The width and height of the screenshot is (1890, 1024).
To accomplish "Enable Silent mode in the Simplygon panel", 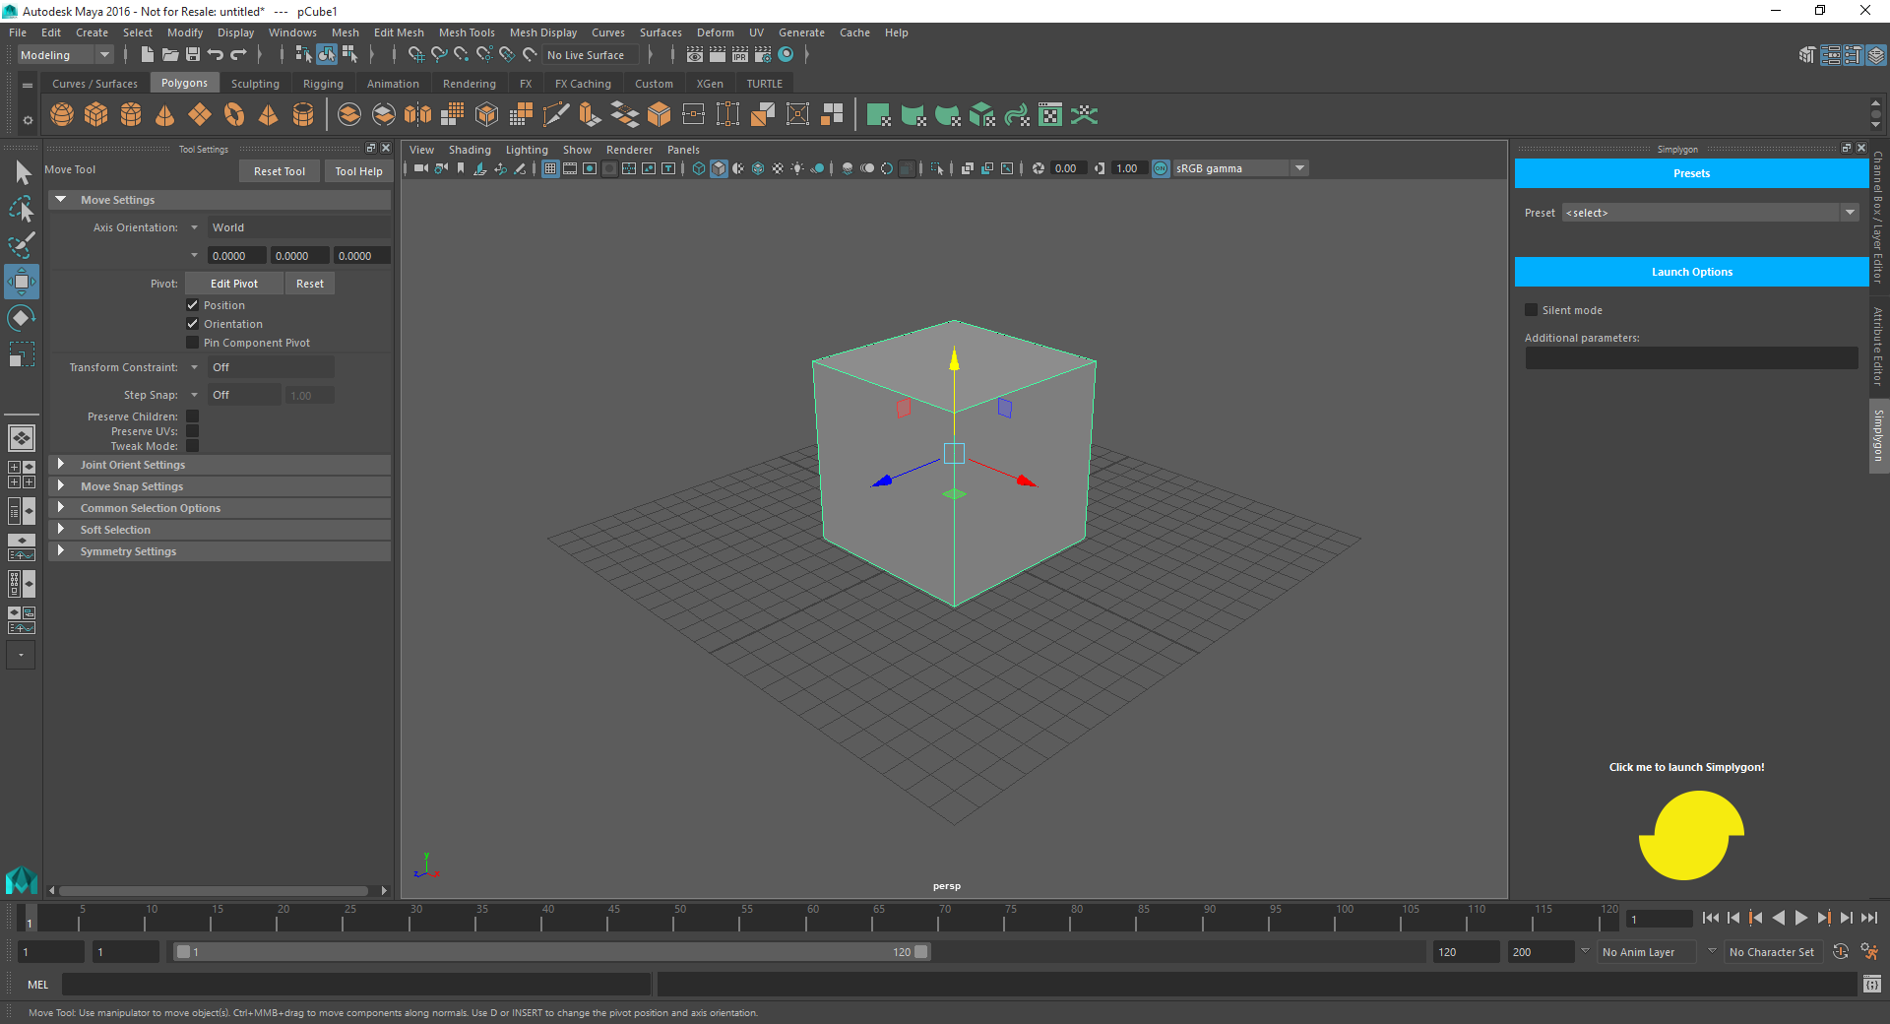I will click(x=1532, y=309).
